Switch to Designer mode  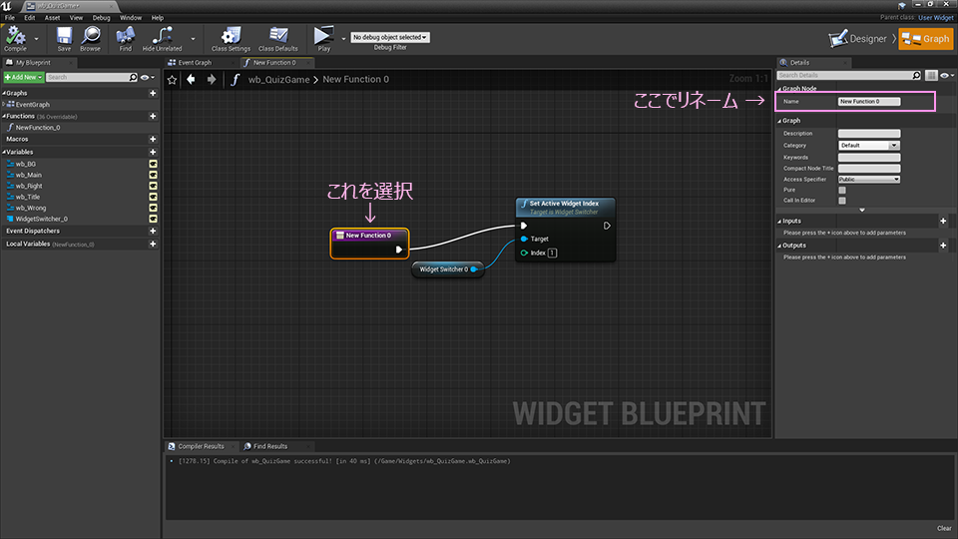tap(858, 39)
